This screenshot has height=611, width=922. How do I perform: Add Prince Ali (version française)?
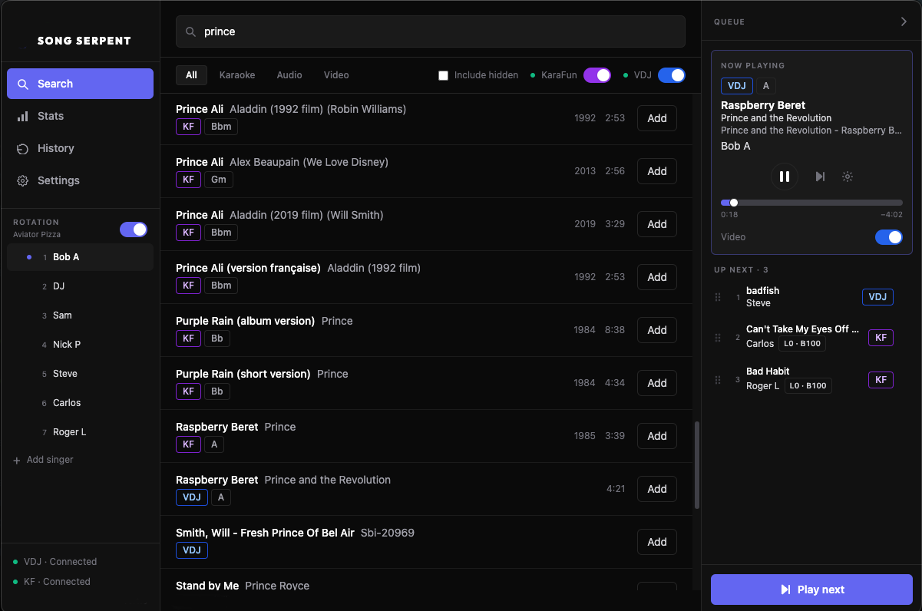(x=657, y=277)
